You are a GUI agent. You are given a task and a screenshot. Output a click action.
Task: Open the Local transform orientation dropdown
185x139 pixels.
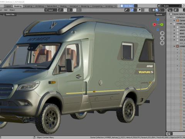click(50, 10)
